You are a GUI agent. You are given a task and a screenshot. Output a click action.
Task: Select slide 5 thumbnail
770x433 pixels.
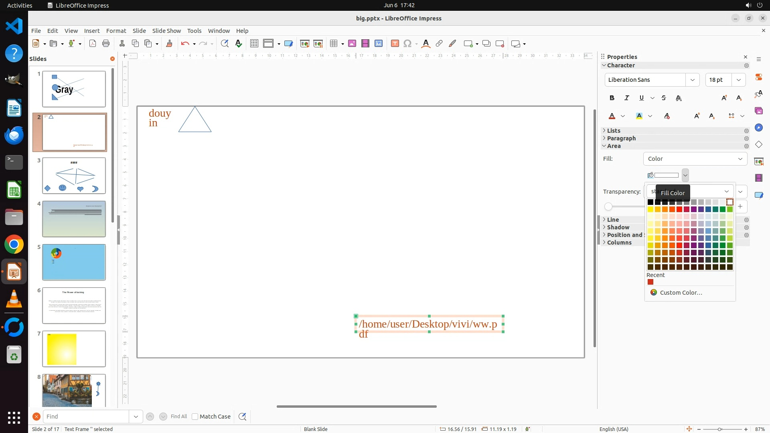[74, 262]
